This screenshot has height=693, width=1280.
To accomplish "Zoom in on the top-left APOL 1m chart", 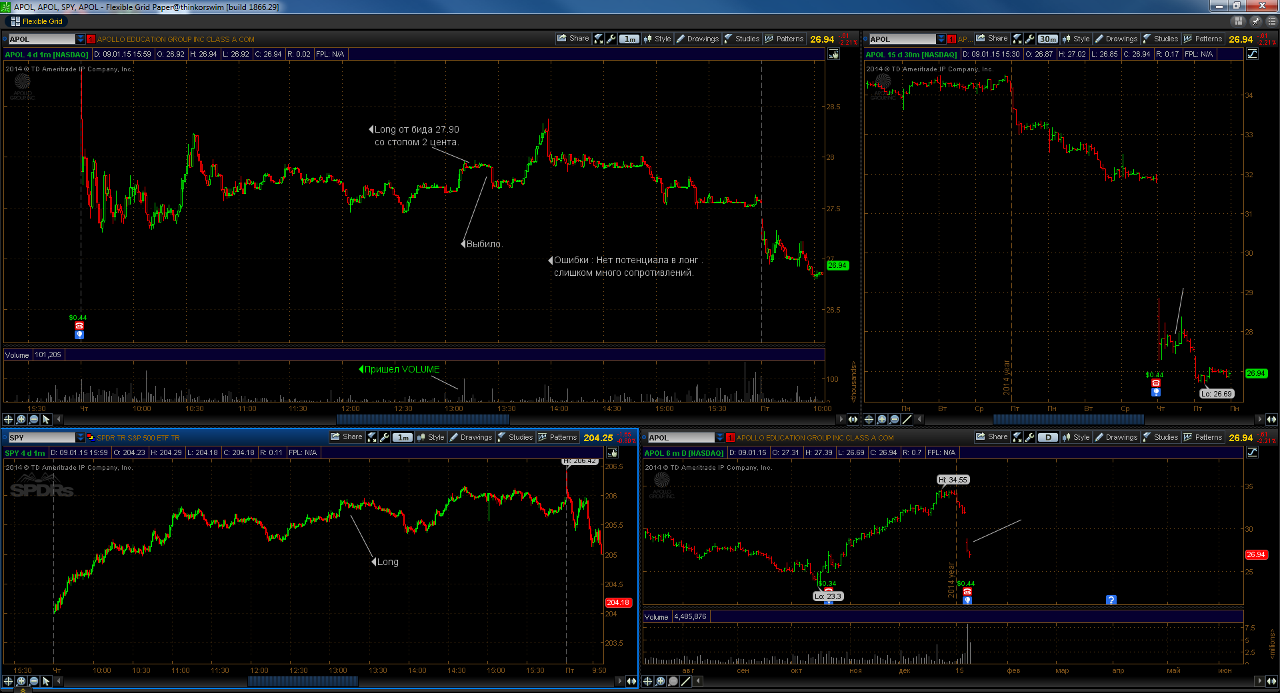I will click(21, 419).
